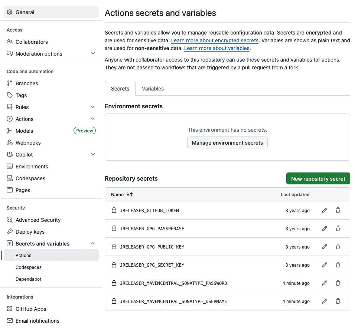Collapse the Secrets and variables section
The height and width of the screenshot is (329, 355).
93,244
